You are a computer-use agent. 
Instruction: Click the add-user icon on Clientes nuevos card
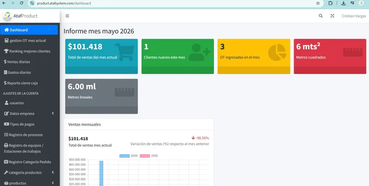pyautogui.click(x=199, y=52)
